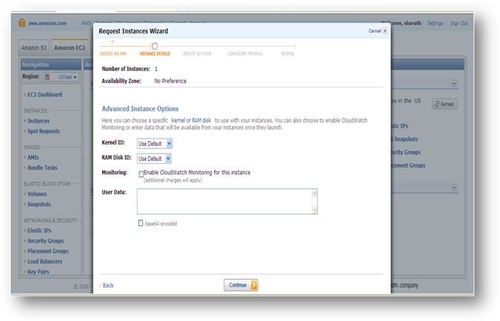This screenshot has width=500, height=321.
Task: Select the Instance Details wizard step
Action: point(155,54)
